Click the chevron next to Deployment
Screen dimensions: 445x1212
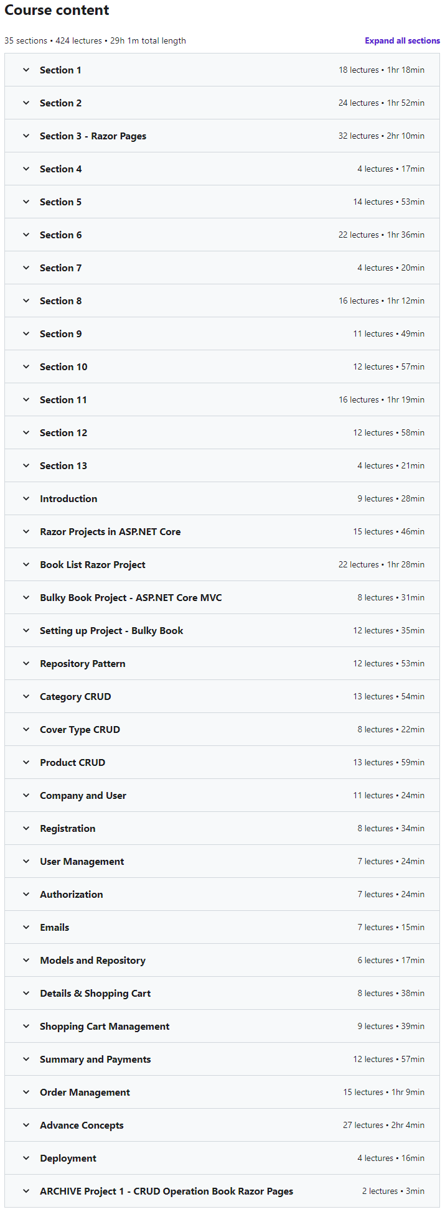26,1158
